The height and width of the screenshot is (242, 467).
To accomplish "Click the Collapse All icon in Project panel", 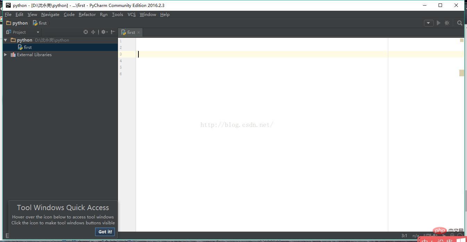I will tap(93, 32).
